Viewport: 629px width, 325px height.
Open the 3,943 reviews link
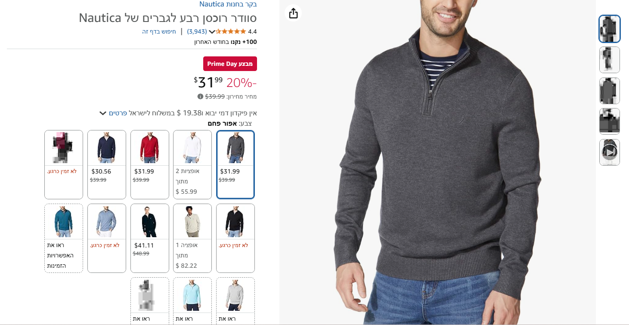(197, 31)
